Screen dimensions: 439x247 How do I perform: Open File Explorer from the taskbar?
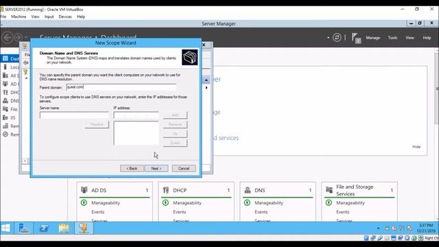tap(64, 228)
